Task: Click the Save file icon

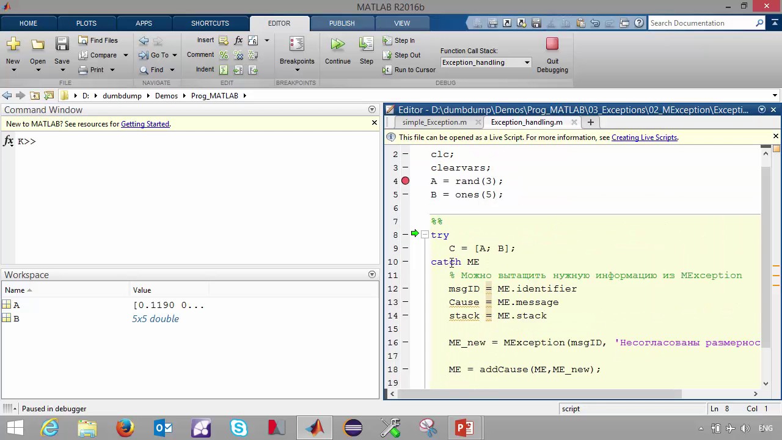Action: point(62,44)
